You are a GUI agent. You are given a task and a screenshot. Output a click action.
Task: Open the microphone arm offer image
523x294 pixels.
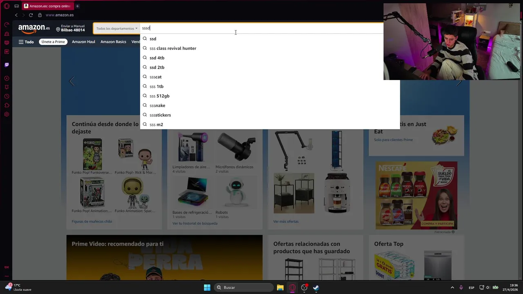pos(294,150)
